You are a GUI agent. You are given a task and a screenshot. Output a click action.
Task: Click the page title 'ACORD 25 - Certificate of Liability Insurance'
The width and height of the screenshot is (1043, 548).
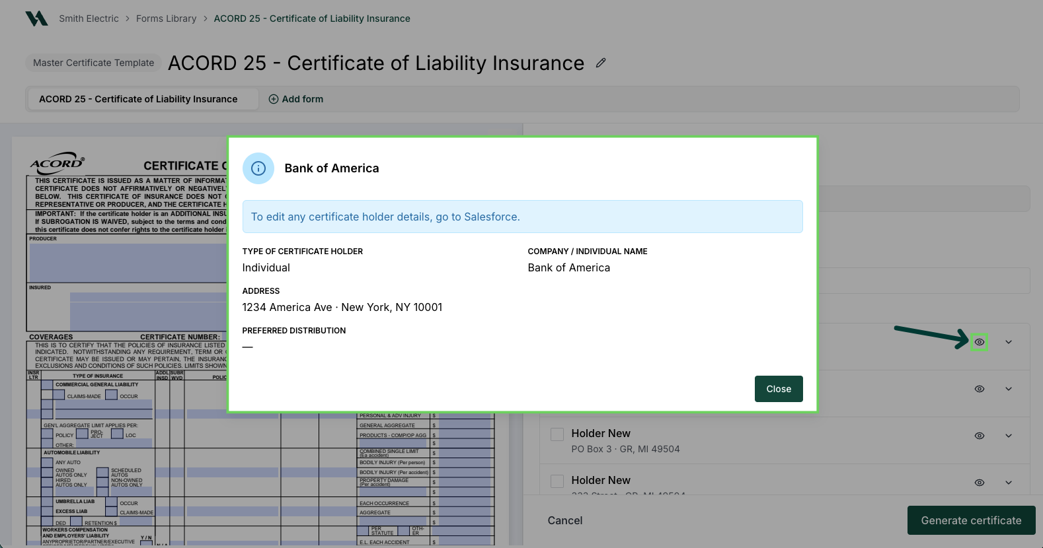pos(376,63)
